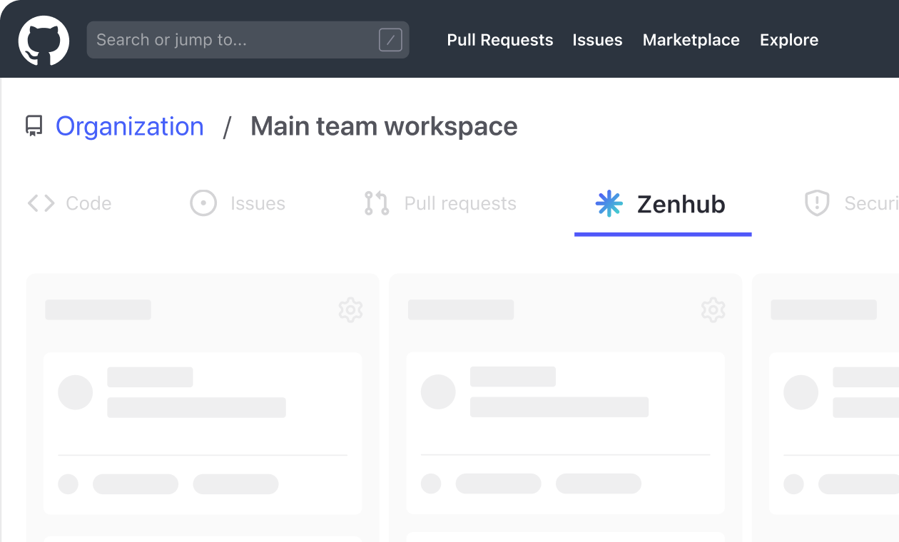Image resolution: width=899 pixels, height=542 pixels.
Task: Switch to the Zenhub tab
Action: [x=681, y=205]
